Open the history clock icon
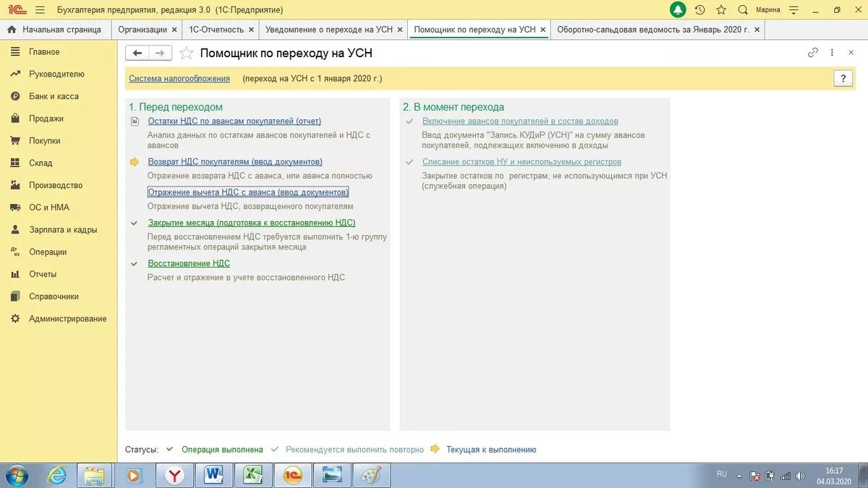 point(699,9)
